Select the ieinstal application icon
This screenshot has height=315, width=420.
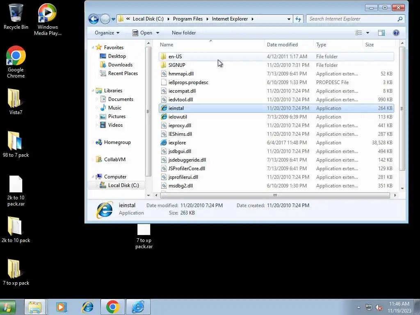[x=164, y=108]
